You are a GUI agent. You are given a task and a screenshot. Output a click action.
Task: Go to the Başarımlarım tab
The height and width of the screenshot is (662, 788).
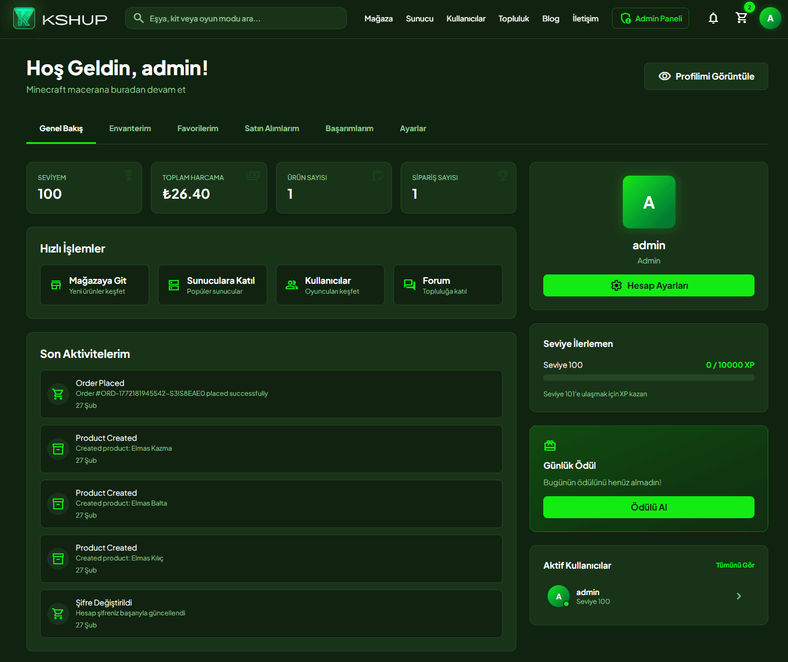350,128
